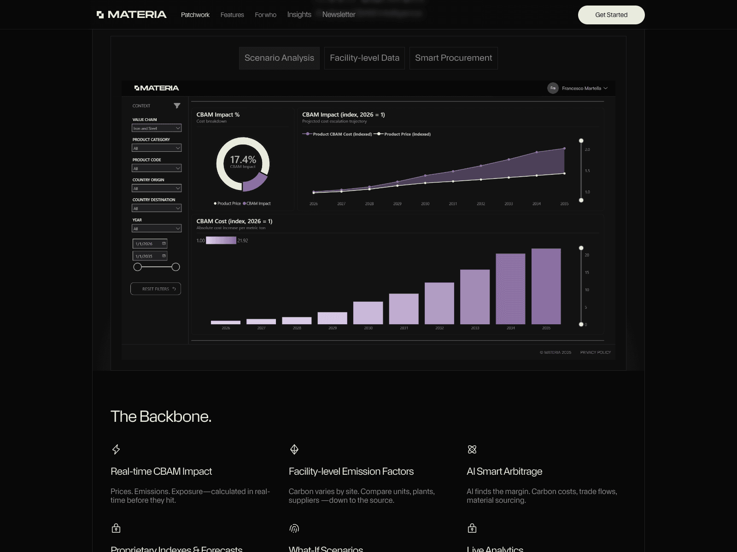The height and width of the screenshot is (552, 737).
Task: Open the Insights nav link
Action: pyautogui.click(x=299, y=15)
